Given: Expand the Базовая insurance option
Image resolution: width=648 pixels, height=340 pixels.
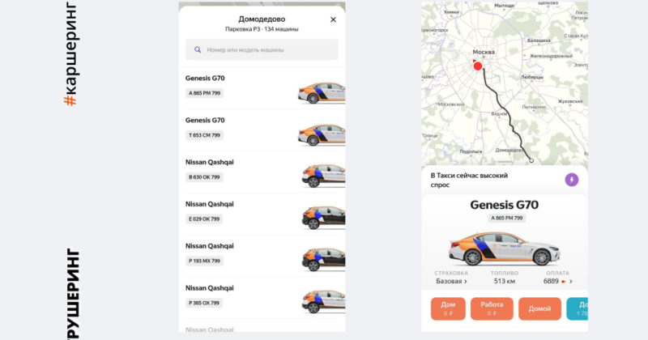Looking at the screenshot, I should (451, 281).
